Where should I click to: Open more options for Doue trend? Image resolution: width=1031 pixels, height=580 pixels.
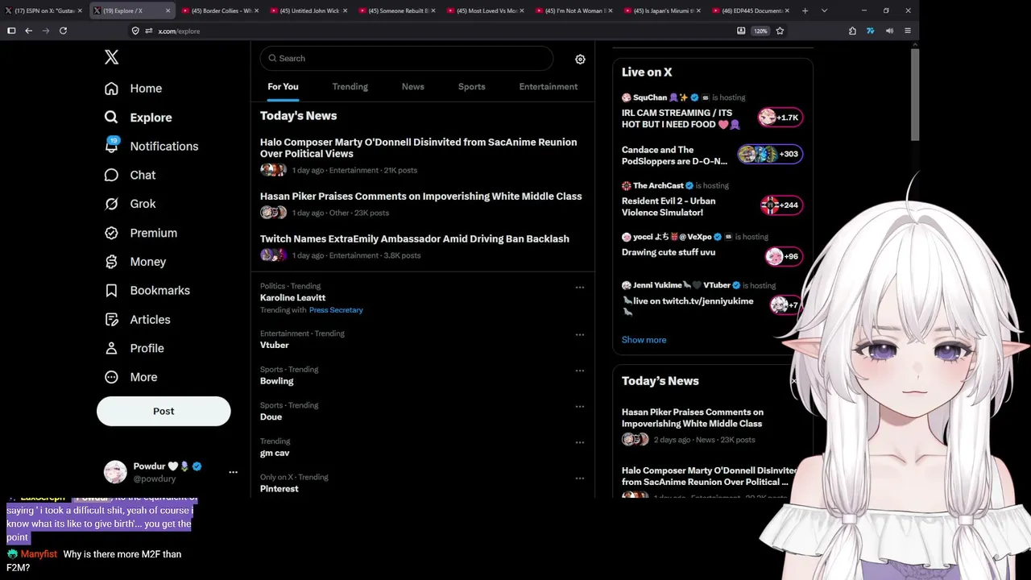coord(580,407)
